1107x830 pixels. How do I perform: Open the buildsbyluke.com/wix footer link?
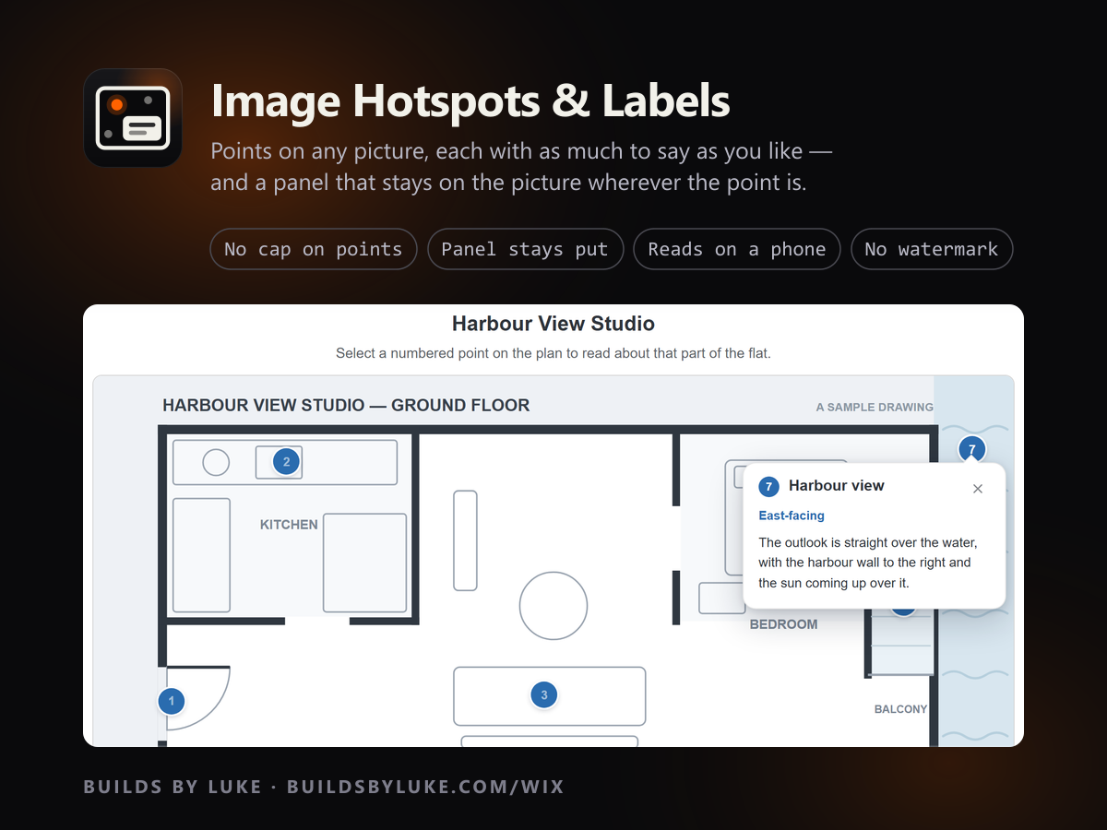click(x=425, y=787)
